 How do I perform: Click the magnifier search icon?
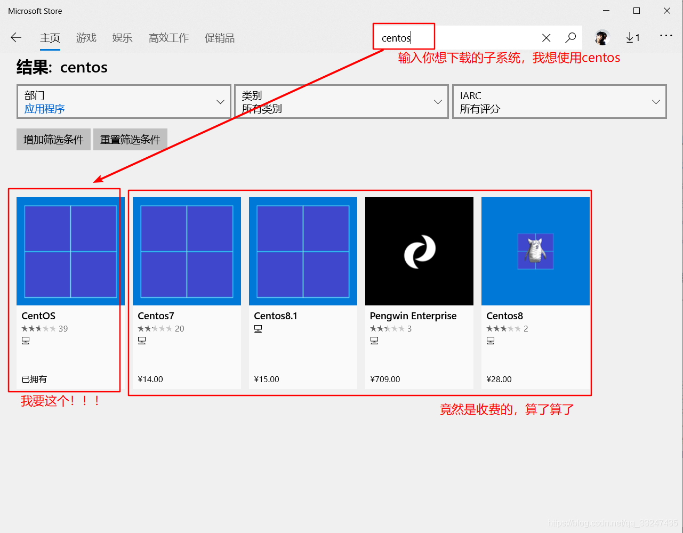(x=570, y=38)
